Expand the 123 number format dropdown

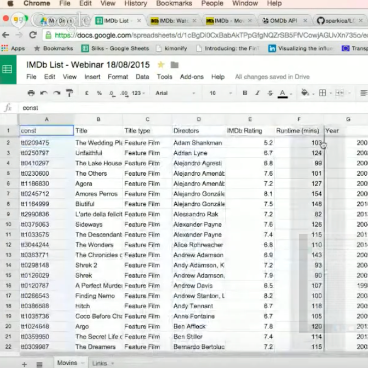pyautogui.click(x=138, y=93)
